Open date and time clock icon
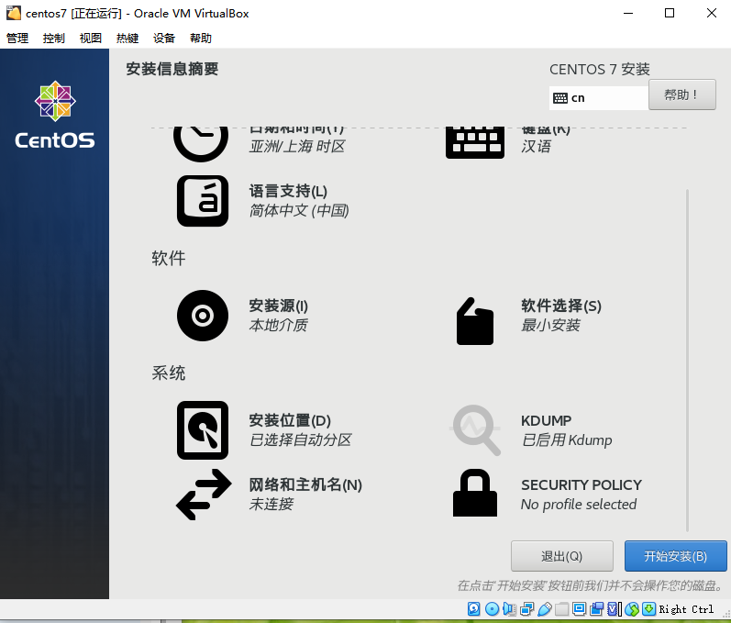The height and width of the screenshot is (623, 731). coord(201,142)
